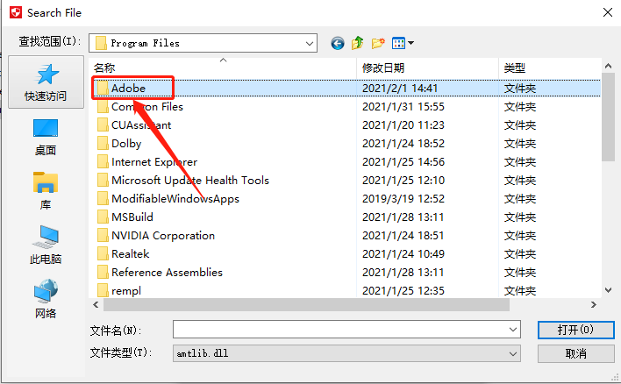Viewport: 621px width, 384px height.
Task: Close the Search File dialog
Action: point(608,12)
